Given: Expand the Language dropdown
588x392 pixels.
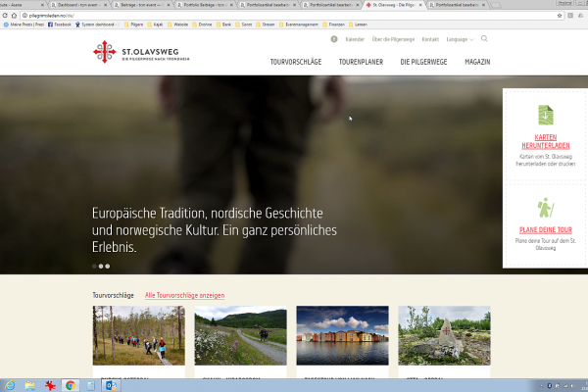Looking at the screenshot, I should click(x=460, y=39).
